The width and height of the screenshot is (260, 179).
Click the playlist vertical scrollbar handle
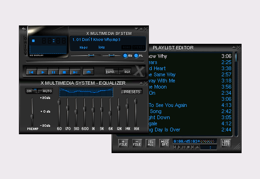236,57
